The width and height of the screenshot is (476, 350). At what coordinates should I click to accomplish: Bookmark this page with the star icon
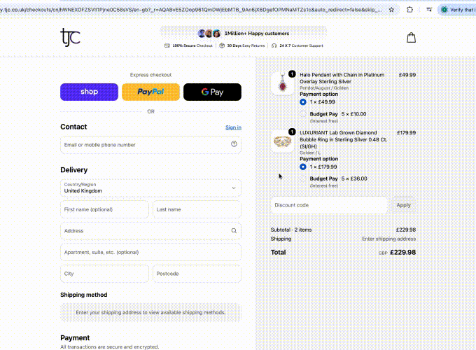391,10
